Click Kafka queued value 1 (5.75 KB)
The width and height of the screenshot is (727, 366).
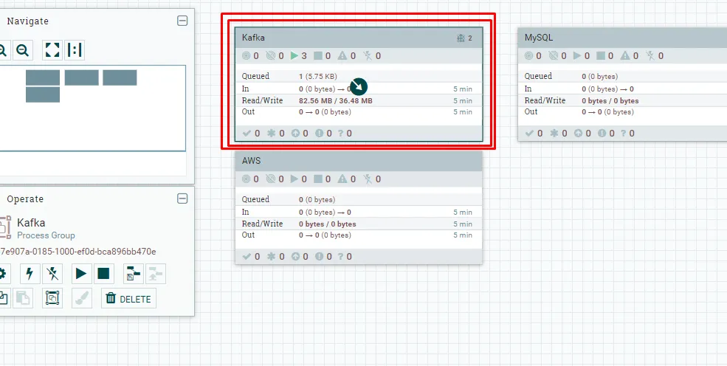click(318, 77)
